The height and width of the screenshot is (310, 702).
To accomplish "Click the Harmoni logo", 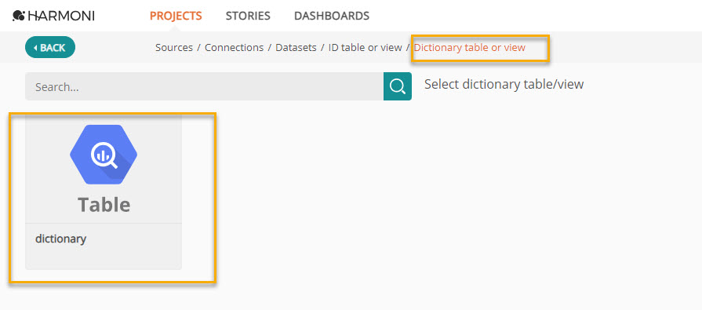I will (53, 16).
